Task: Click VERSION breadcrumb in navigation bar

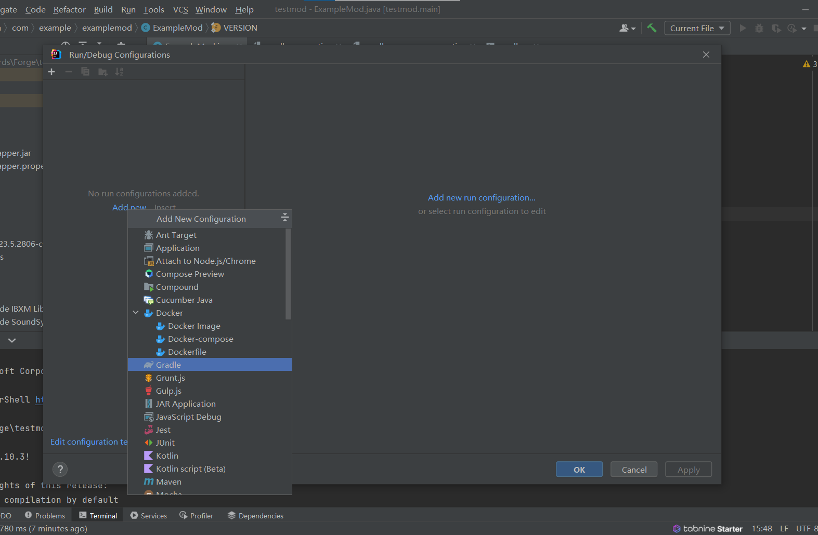Action: pos(235,28)
